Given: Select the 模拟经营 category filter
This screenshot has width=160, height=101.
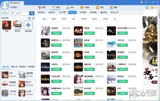Looking at the screenshot, I should (x=104, y=12).
